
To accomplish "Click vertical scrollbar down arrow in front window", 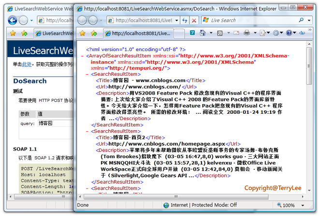I will pyautogui.click(x=309, y=190).
